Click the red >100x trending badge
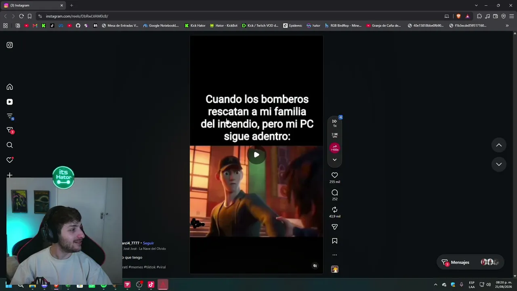 click(x=334, y=148)
